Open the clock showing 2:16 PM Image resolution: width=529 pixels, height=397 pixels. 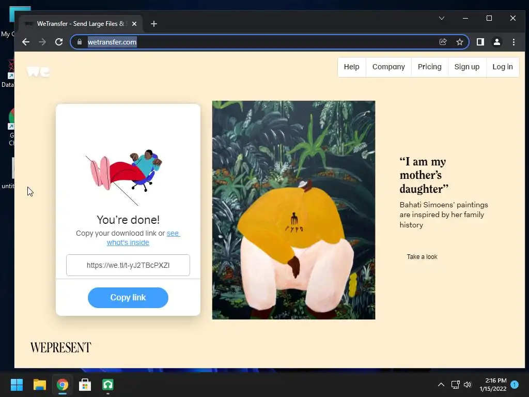[493, 385]
